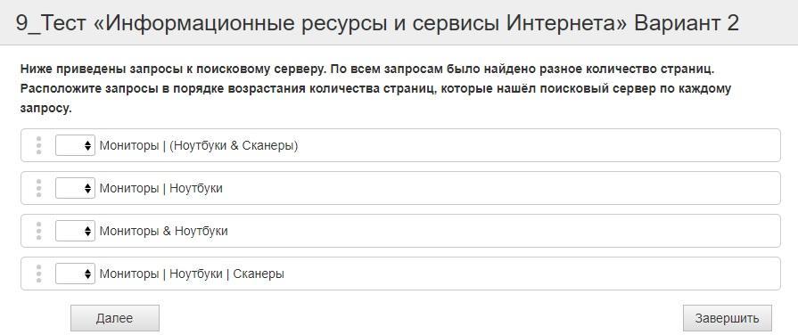Open order dropdown for 'Мониторы | (Ноутбуки & Сканеры)'
This screenshot has height=335, width=798.
[x=75, y=145]
